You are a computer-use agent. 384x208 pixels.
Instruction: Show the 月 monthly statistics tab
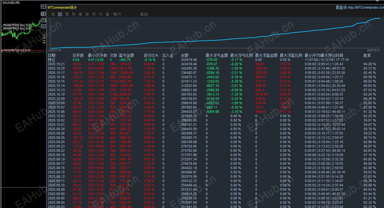[x=74, y=14]
